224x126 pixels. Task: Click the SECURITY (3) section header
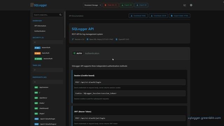tap(38, 37)
